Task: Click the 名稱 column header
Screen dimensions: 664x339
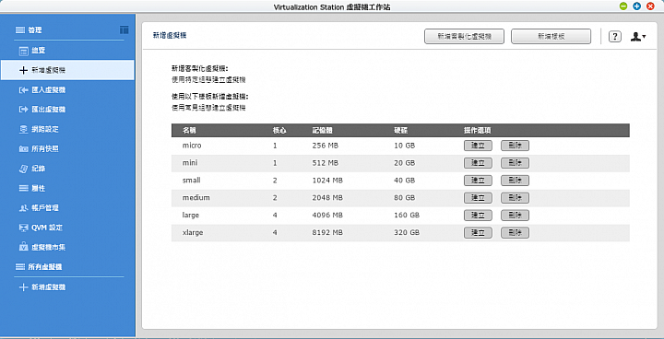Action: [189, 131]
